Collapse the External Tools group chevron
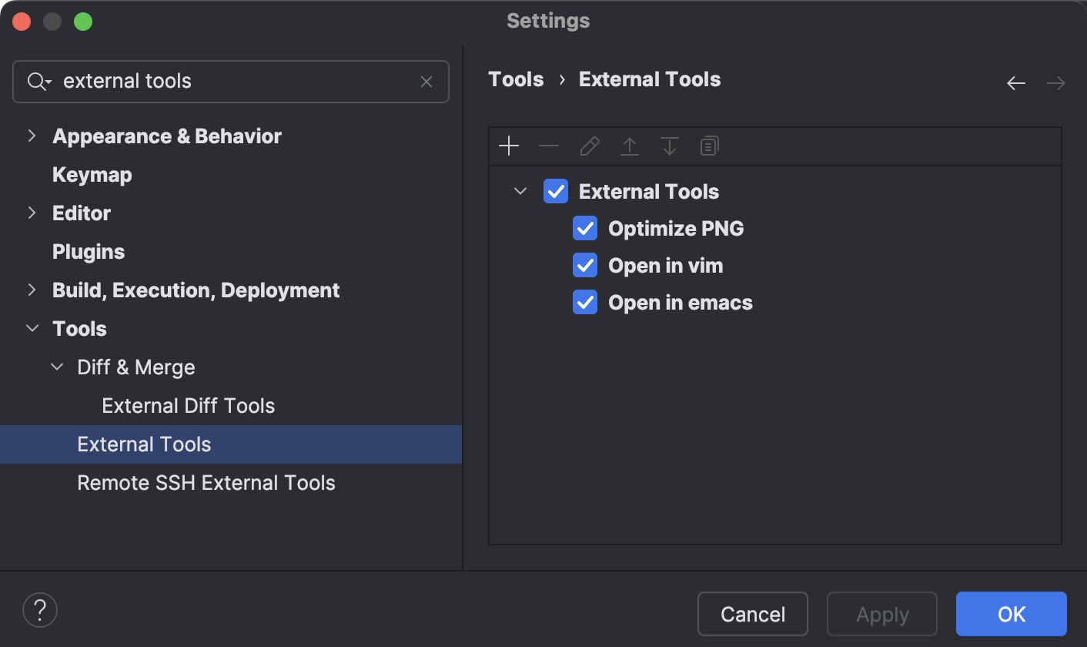The width and height of the screenshot is (1087, 647). pos(521,192)
